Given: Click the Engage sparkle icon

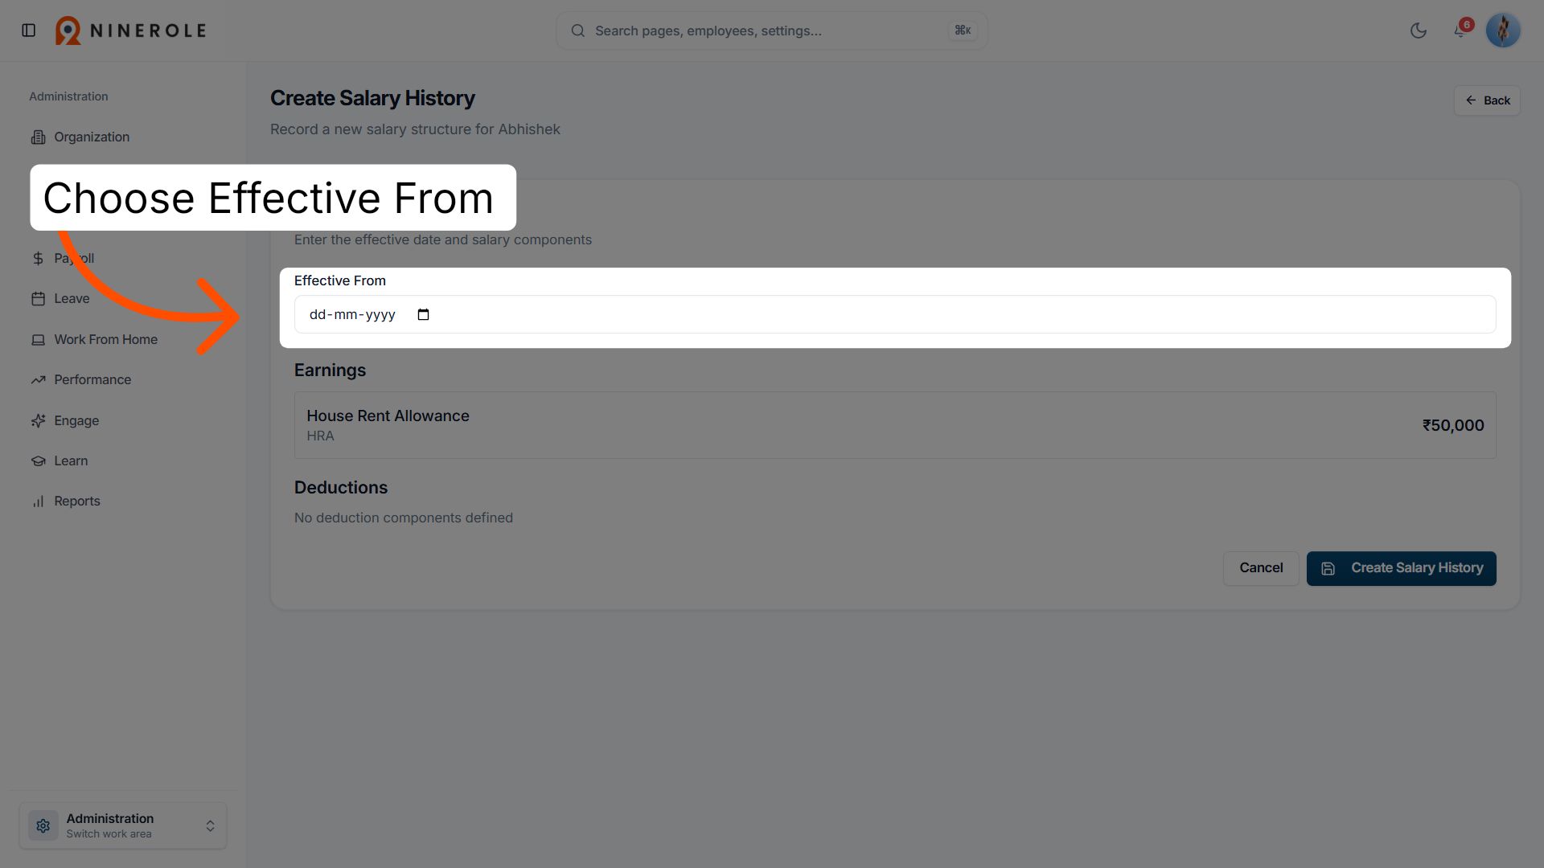Looking at the screenshot, I should (x=38, y=421).
